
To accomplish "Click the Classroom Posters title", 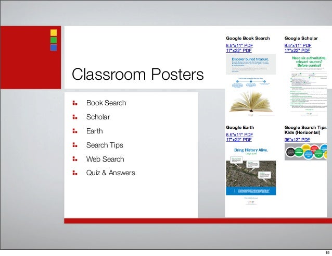I will [x=137, y=74].
